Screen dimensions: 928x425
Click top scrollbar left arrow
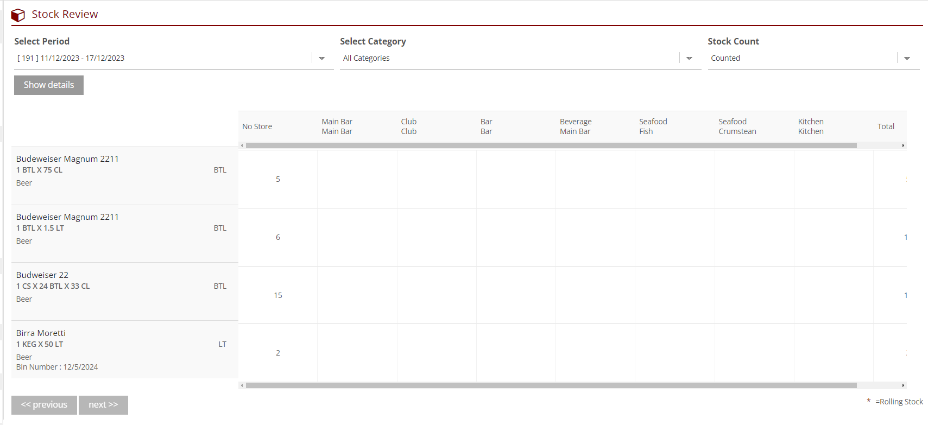pyautogui.click(x=242, y=145)
